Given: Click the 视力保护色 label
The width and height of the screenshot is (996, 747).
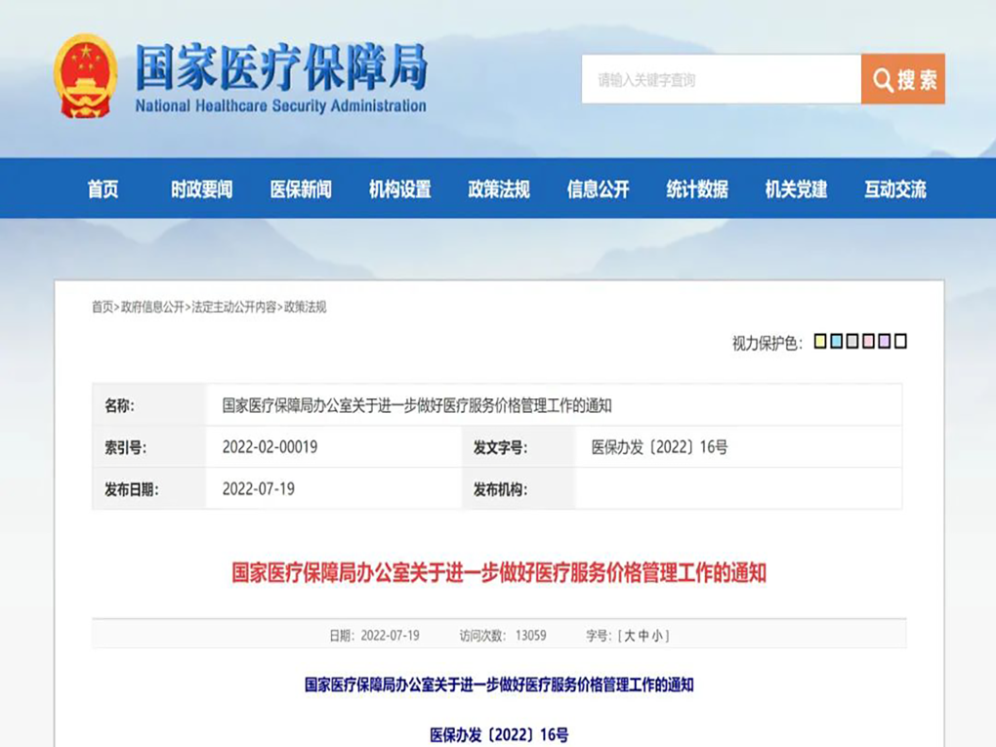Looking at the screenshot, I should (x=767, y=343).
